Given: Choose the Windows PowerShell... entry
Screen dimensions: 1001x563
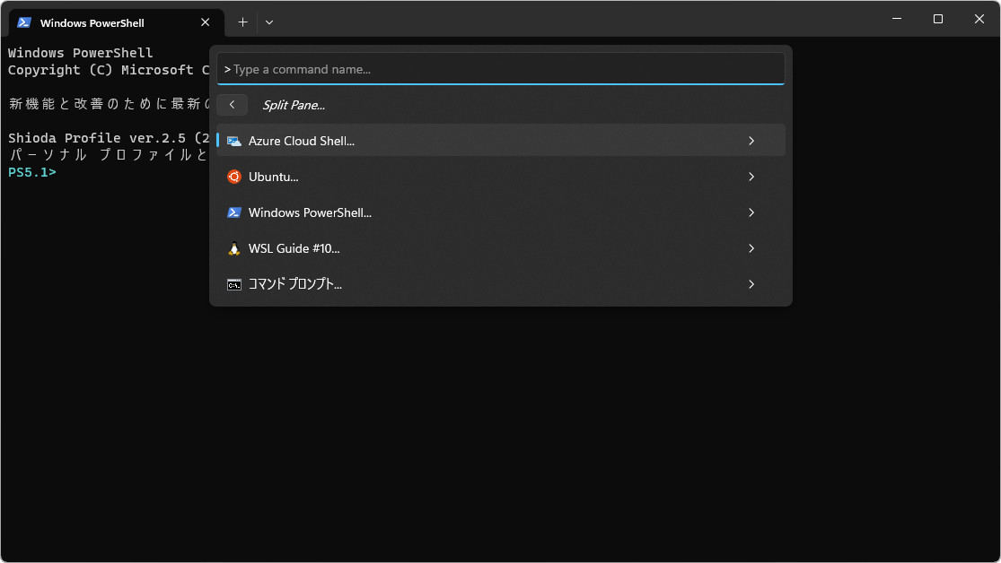Looking at the screenshot, I should (501, 212).
